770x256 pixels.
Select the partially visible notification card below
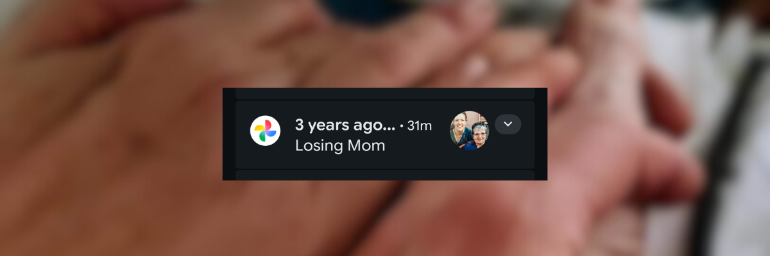[x=384, y=175]
